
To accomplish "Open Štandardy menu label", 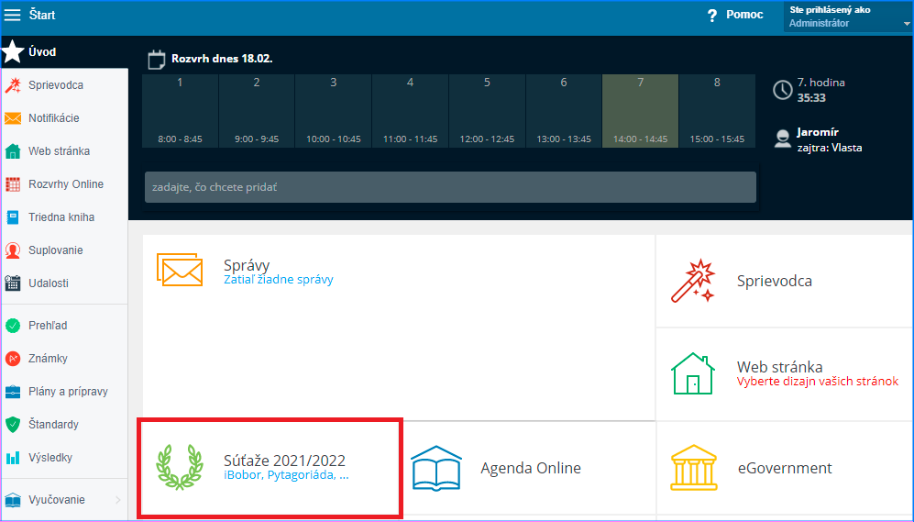I will coord(53,425).
